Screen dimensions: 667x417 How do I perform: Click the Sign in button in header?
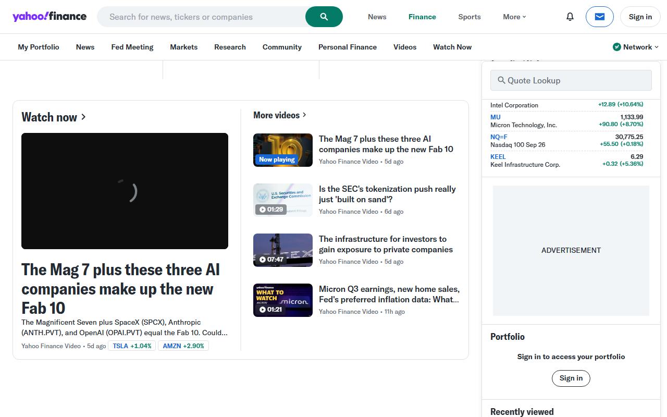[x=640, y=17]
